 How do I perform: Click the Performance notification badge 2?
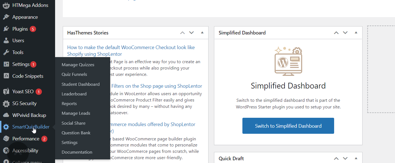pos(44,139)
